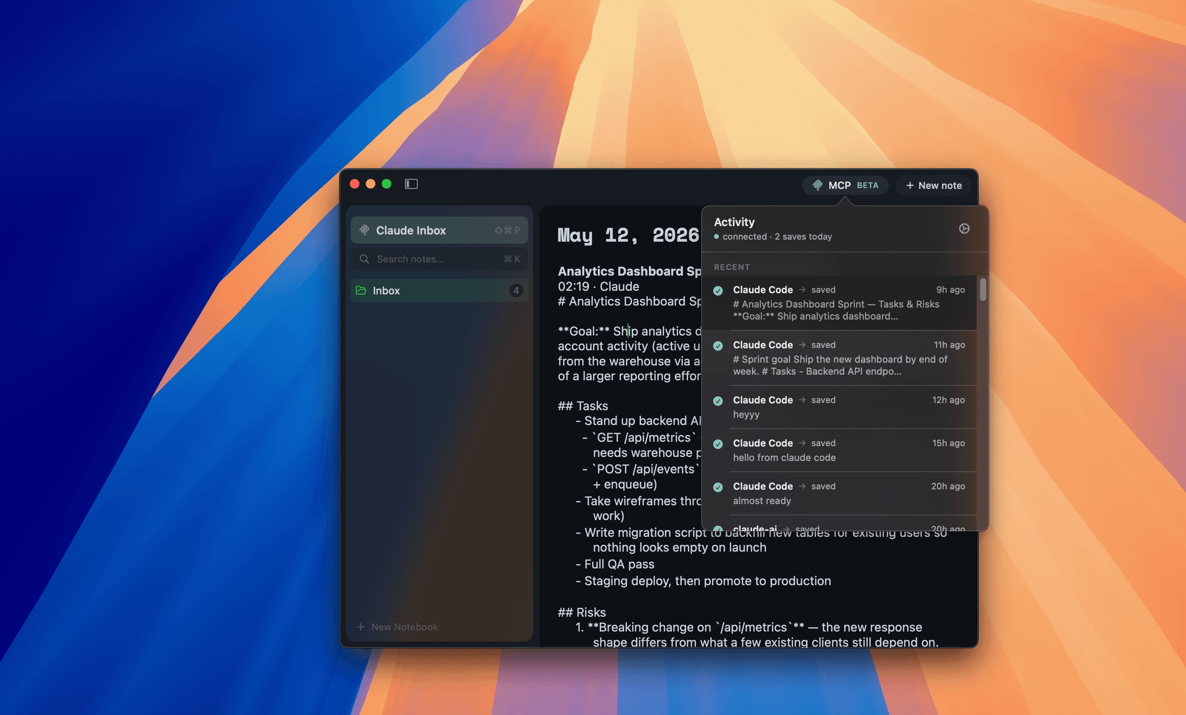The image size is (1186, 715).
Task: Click check icon of the 12h ago entry
Action: (718, 401)
